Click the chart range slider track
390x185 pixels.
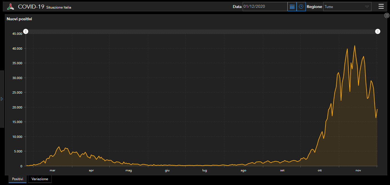click(x=200, y=31)
